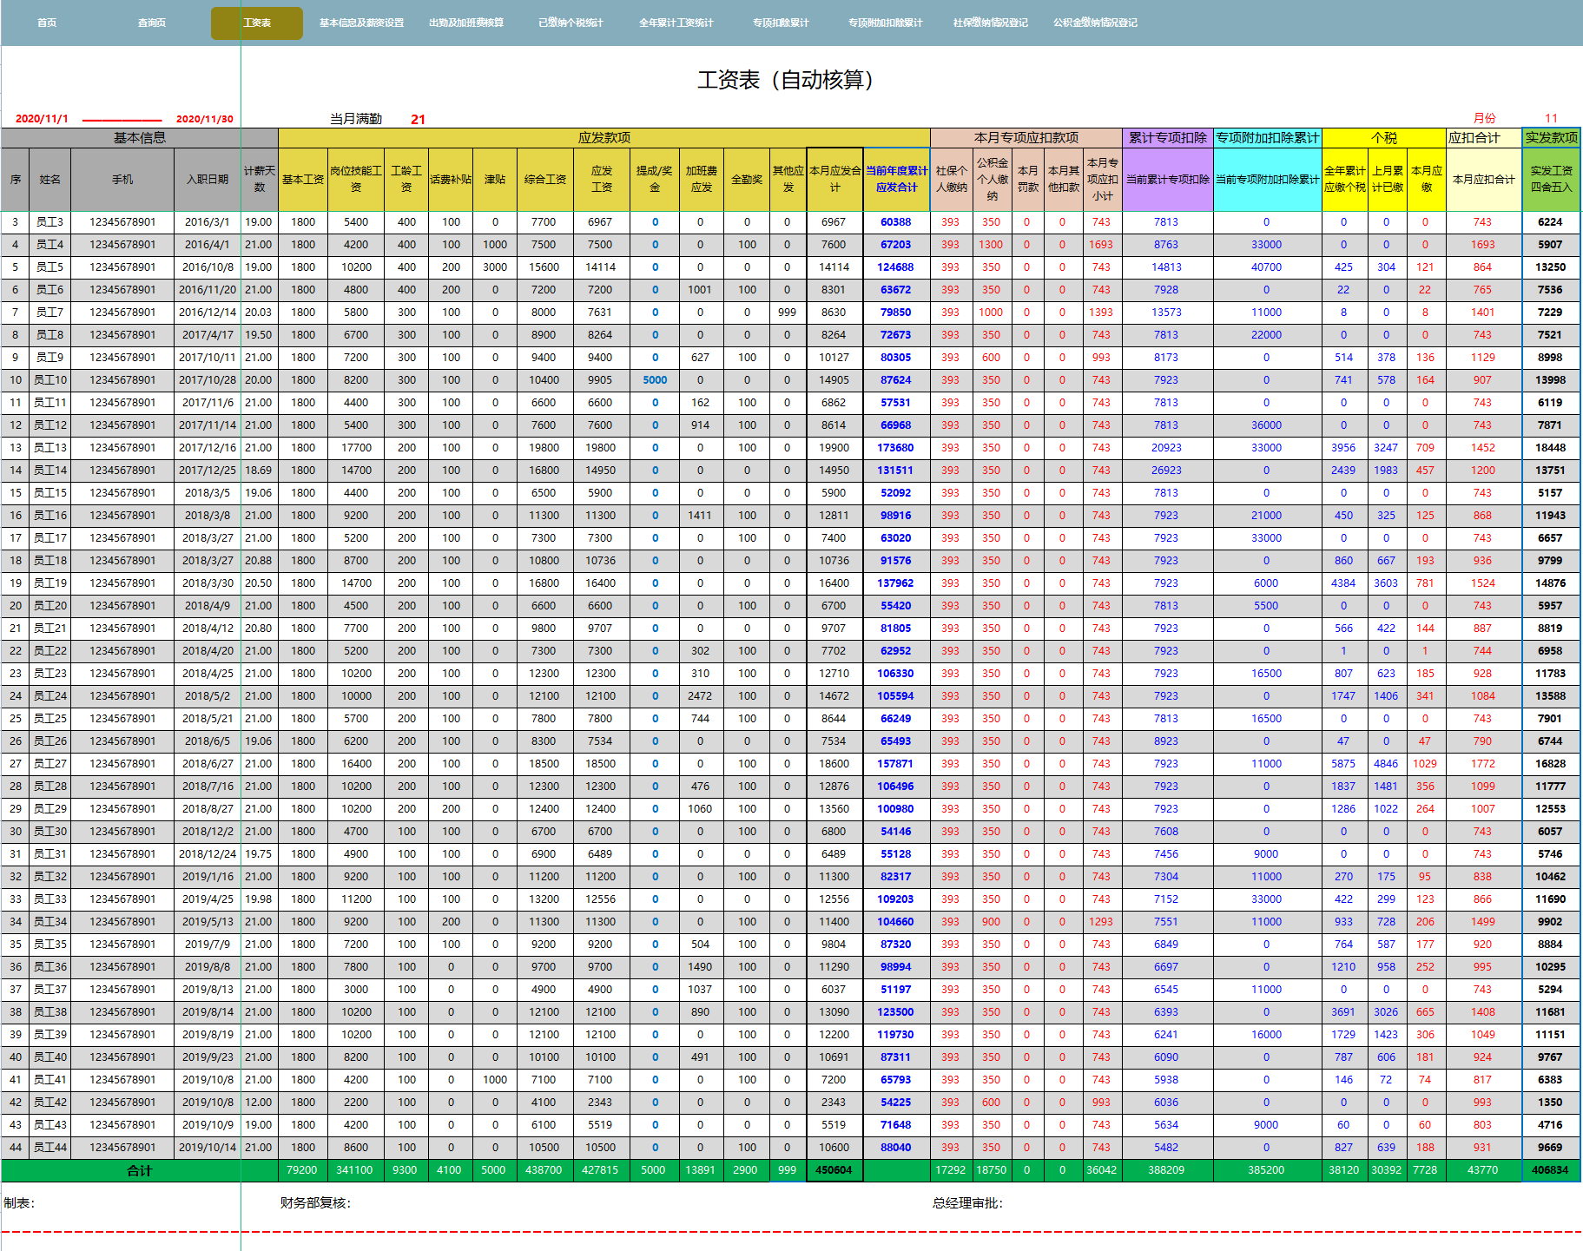Switch to 出勤及加班费核算 sheet
This screenshot has height=1251, width=1583.
tap(466, 23)
